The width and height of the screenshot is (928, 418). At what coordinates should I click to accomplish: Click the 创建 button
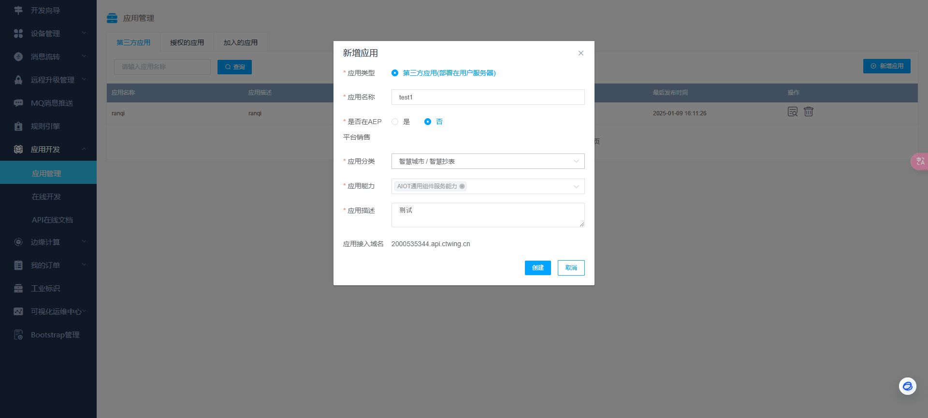coord(538,268)
